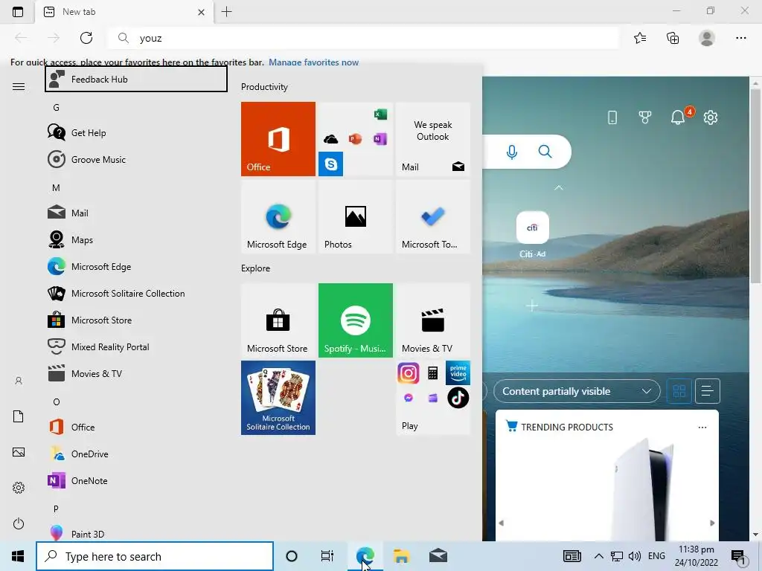The image size is (762, 571).
Task: Open OneNote from app list
Action: pyautogui.click(x=136, y=481)
